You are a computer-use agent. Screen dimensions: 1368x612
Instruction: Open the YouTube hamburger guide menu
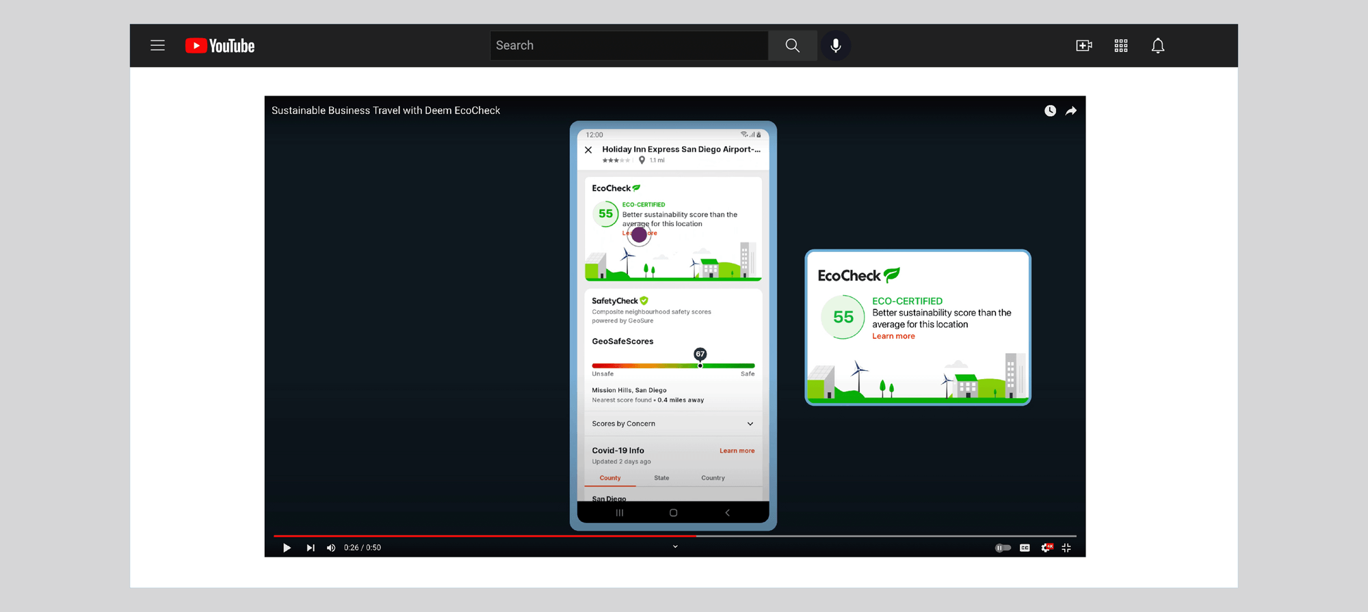(x=157, y=46)
